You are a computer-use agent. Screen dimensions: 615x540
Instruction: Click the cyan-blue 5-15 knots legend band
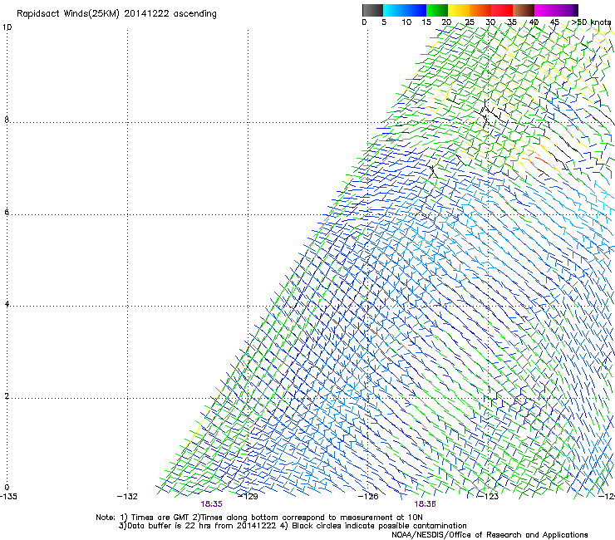[x=405, y=10]
